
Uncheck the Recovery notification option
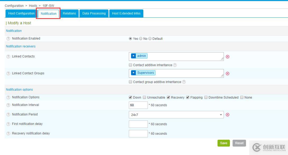(x=168, y=98)
